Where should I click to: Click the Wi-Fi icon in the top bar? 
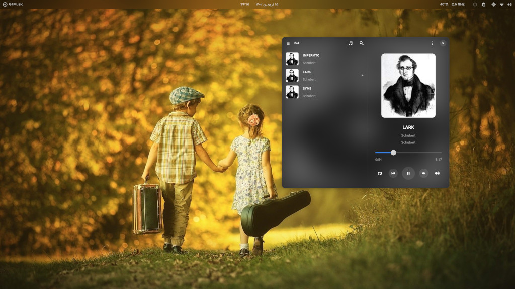click(x=501, y=4)
